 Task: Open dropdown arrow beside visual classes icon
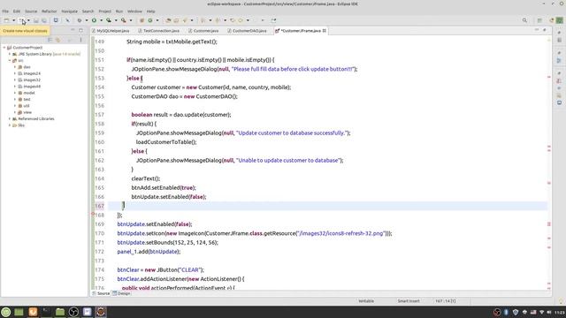pos(28,20)
